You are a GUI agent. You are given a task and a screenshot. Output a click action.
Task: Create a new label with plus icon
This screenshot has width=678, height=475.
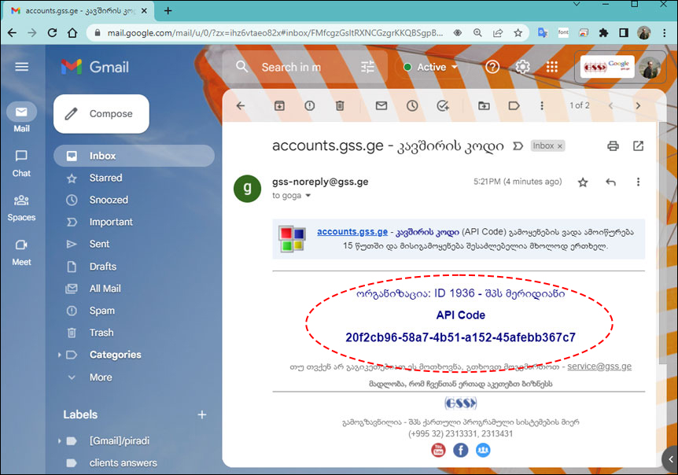point(202,414)
